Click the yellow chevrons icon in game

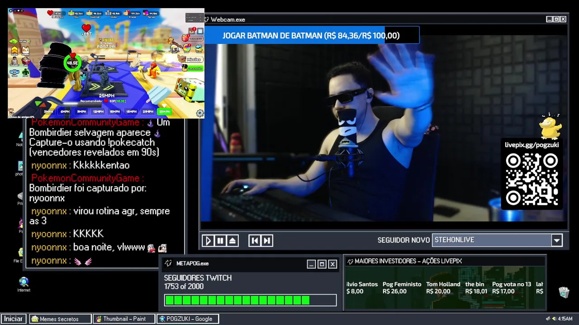(14, 51)
